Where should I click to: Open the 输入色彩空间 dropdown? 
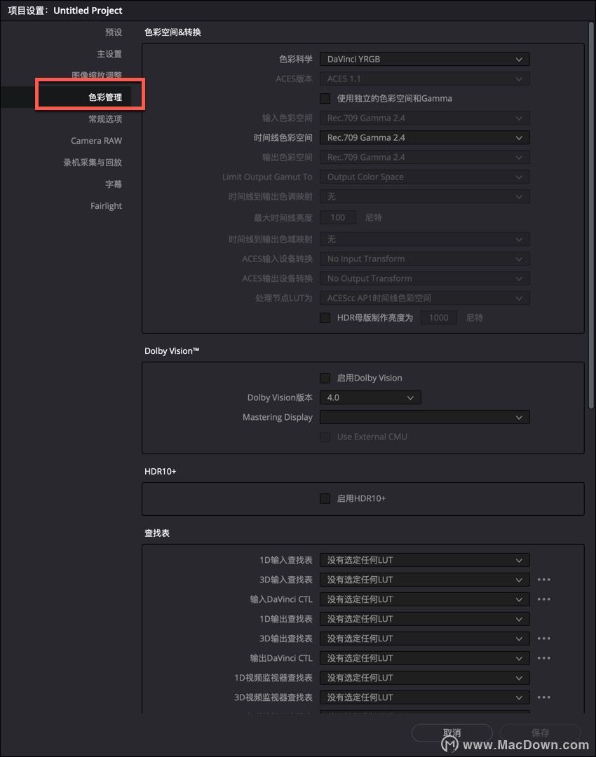pos(424,118)
